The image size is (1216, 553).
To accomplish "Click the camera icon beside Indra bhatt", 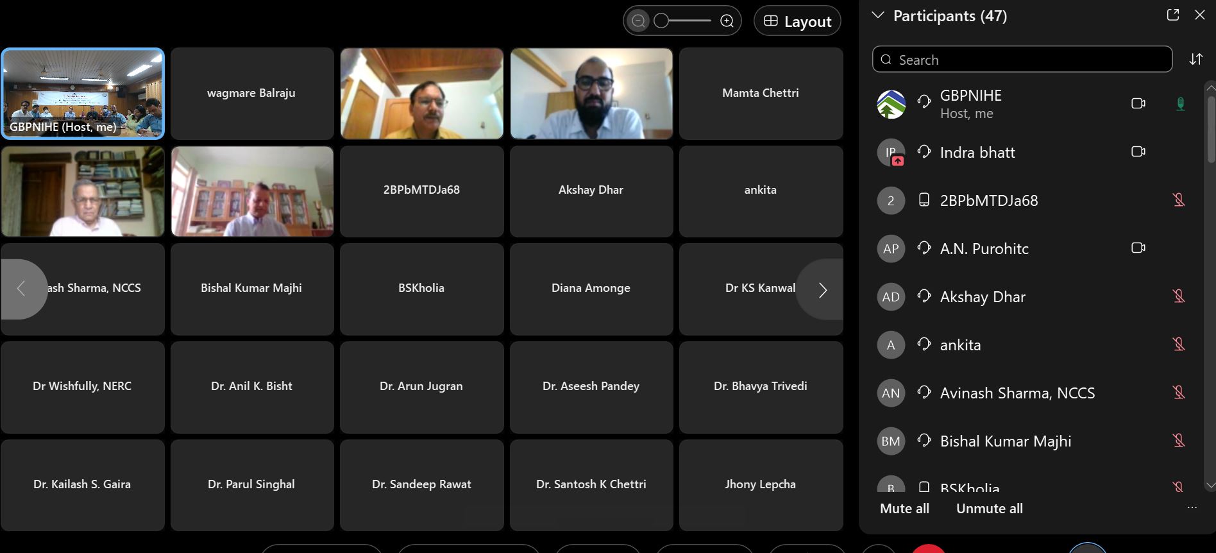I will point(1138,152).
